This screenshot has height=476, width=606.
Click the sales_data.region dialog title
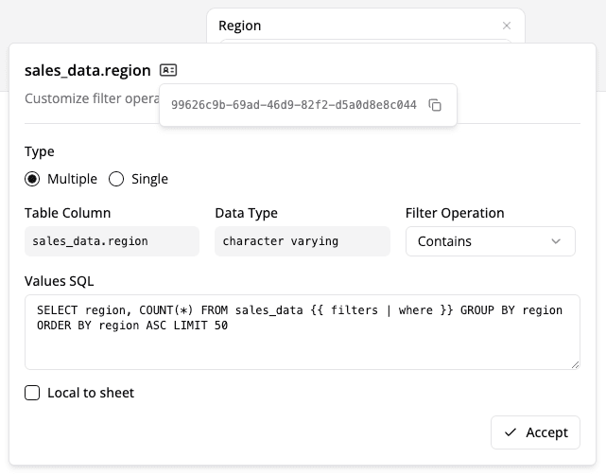87,70
